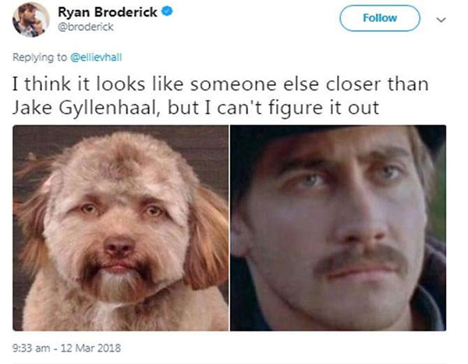Screen dimensions: 468x364
Task: Follow Ryan Broderick
Action: point(380,18)
